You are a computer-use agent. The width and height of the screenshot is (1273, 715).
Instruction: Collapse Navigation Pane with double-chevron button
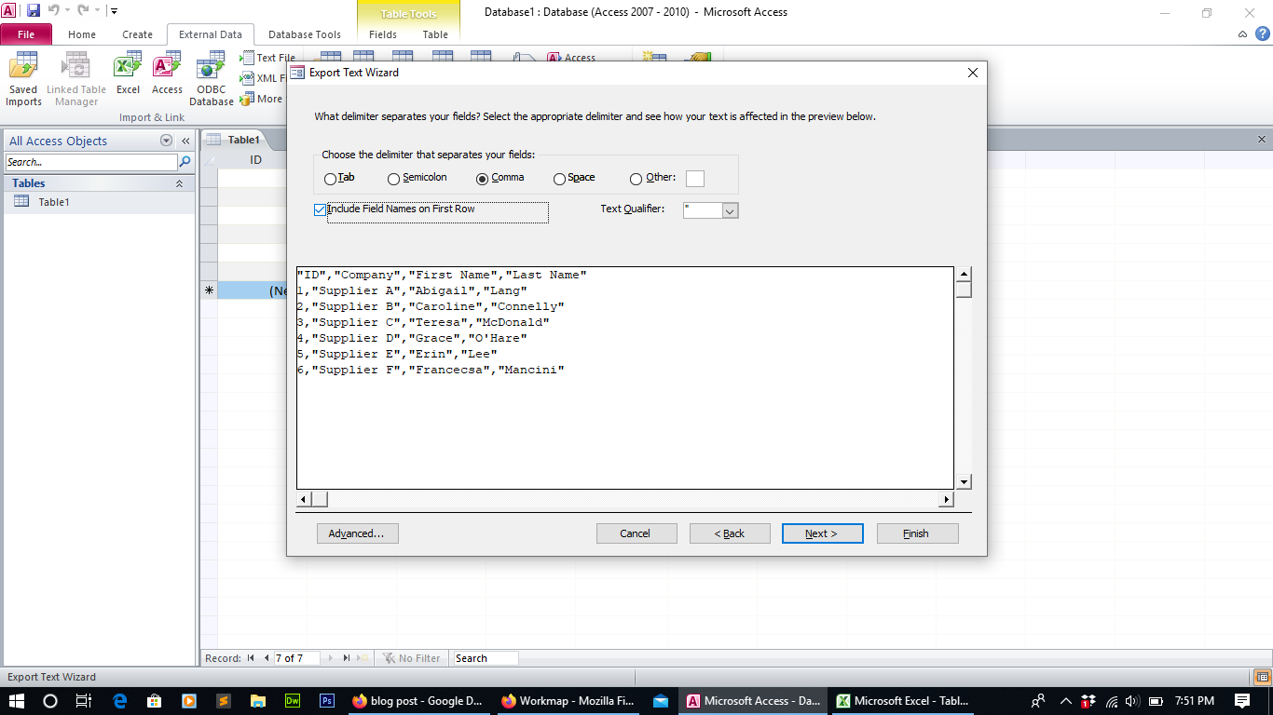coord(185,141)
